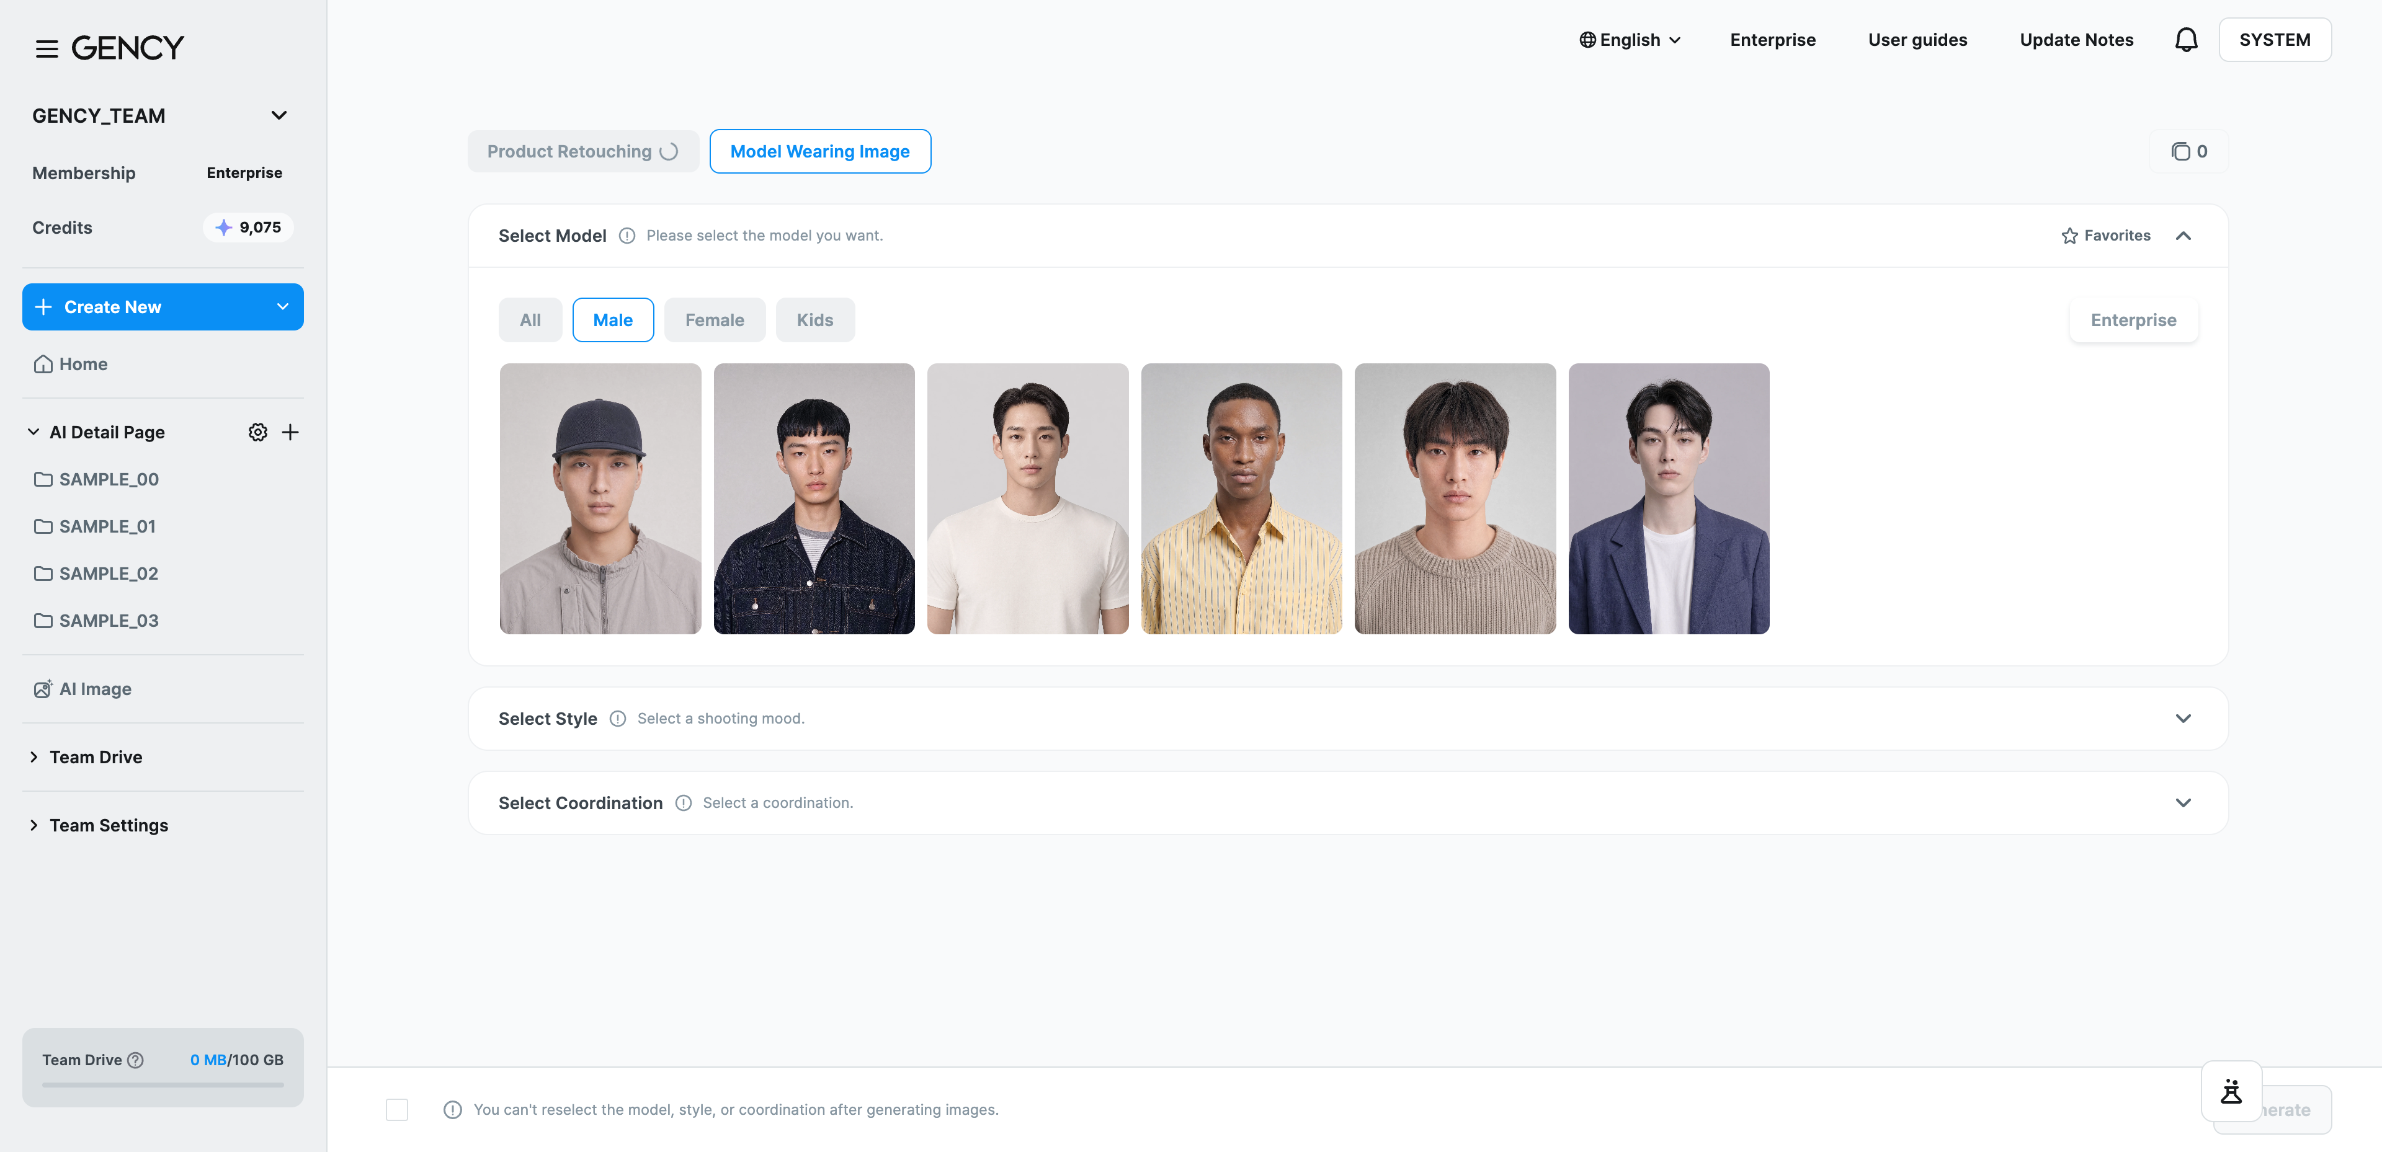
Task: Click the Home house icon
Action: (43, 365)
